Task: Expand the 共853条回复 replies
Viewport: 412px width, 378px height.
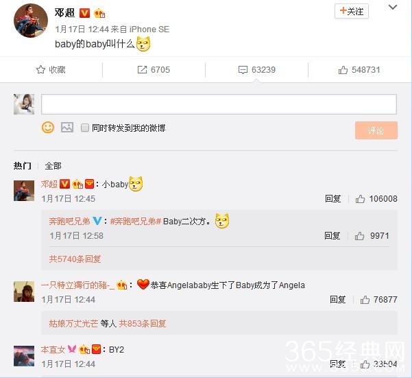Action: [143, 323]
